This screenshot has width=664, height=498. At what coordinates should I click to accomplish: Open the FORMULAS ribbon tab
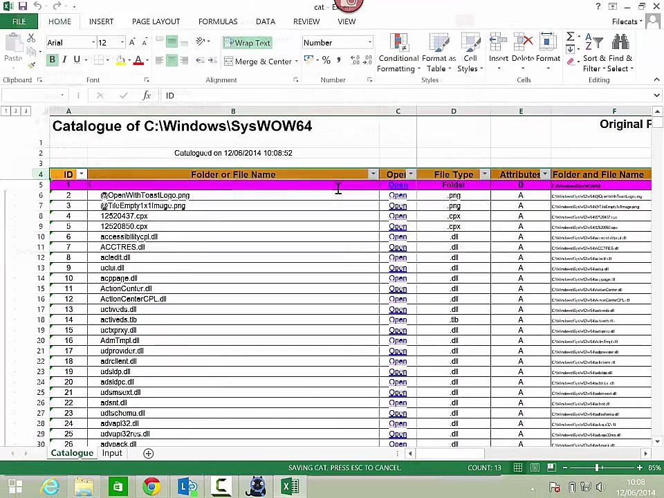[218, 21]
